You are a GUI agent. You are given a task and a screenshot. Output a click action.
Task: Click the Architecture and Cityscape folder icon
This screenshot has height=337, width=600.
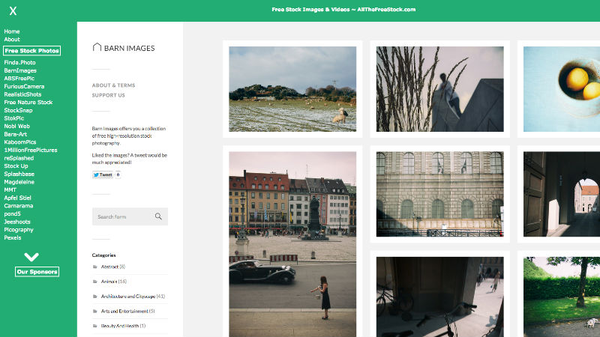(x=95, y=296)
